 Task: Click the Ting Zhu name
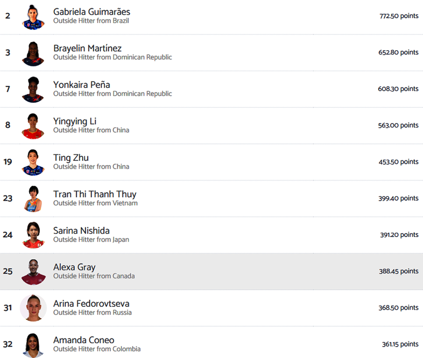point(71,157)
